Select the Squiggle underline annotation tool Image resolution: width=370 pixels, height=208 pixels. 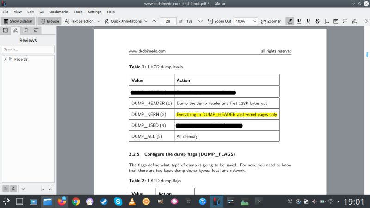tap(308, 21)
